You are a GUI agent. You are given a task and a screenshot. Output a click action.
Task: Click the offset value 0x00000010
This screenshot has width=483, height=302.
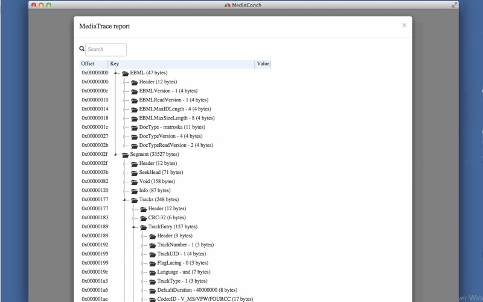[95, 100]
